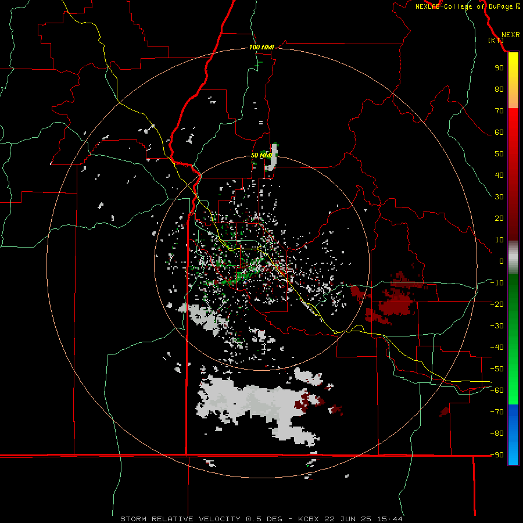Image resolution: width=523 pixels, height=523 pixels.
Task: Click the [KT] units label
Action: [496, 40]
